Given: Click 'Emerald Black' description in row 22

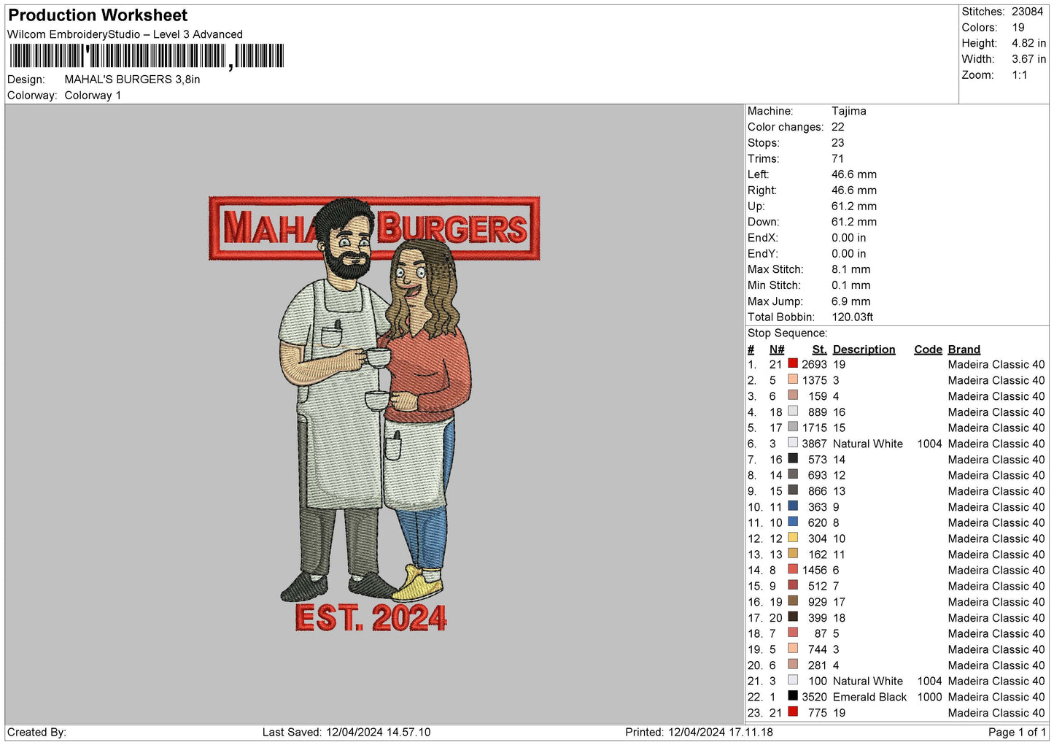Looking at the screenshot, I should coord(869,697).
